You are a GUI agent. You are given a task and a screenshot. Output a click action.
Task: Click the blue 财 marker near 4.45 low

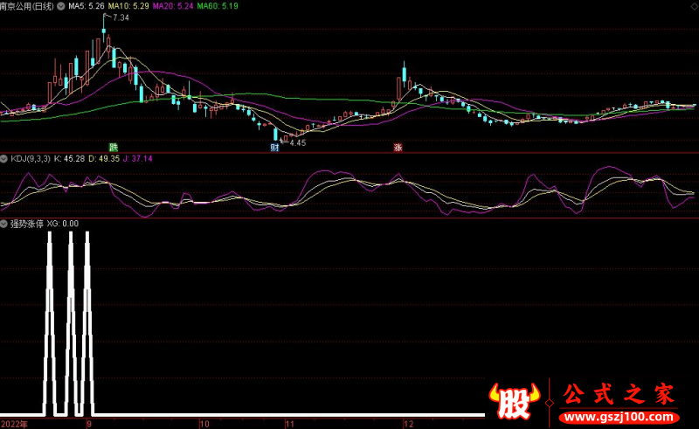[275, 147]
